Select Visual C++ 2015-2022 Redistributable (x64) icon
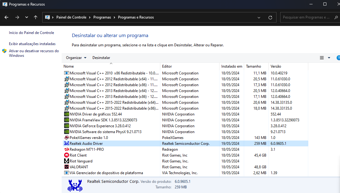340x193 pixels. click(67, 103)
